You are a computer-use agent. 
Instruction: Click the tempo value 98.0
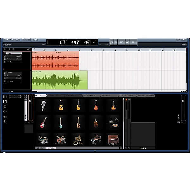(x=75, y=42)
